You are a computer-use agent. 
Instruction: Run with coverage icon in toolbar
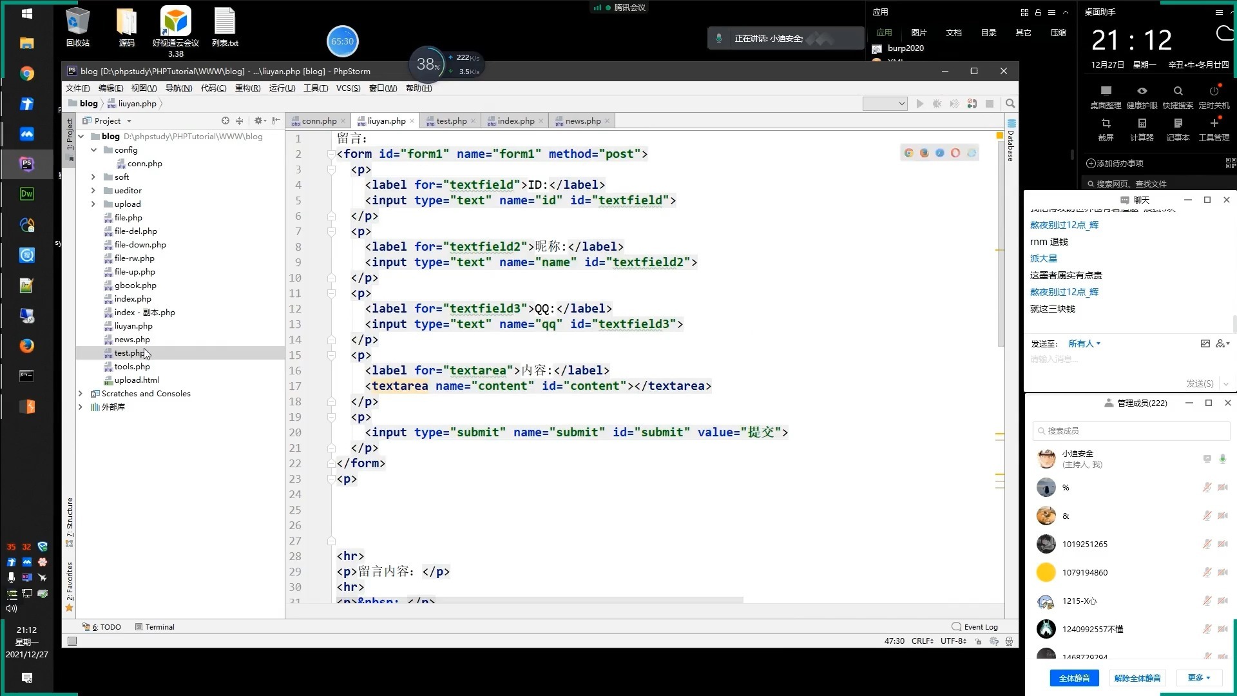coord(955,104)
